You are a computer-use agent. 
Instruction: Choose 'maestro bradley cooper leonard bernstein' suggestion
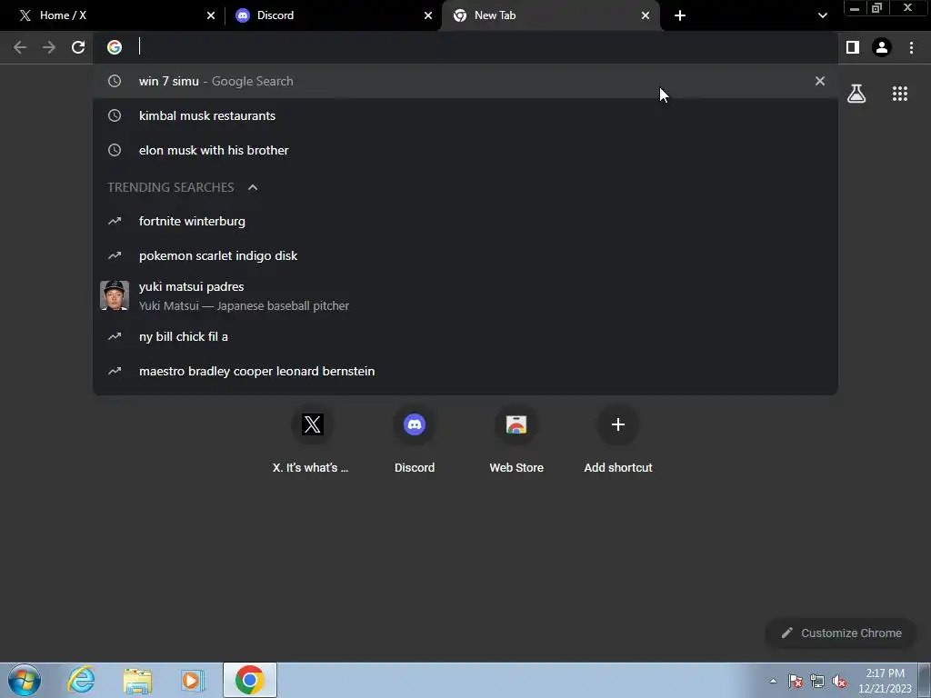465,371
